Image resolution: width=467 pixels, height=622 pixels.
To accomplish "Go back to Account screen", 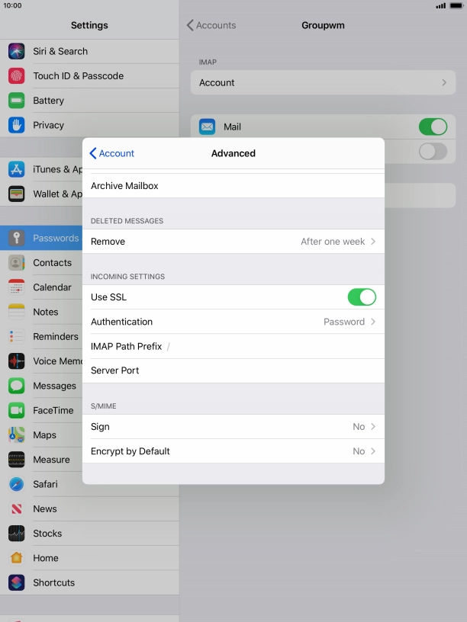I will point(112,153).
